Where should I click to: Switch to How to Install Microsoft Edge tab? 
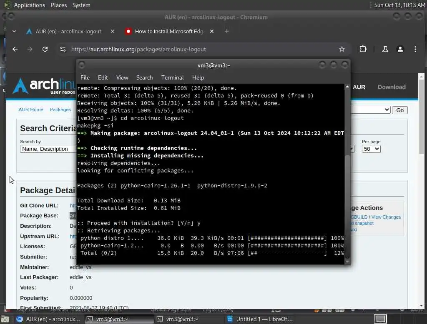point(169,31)
